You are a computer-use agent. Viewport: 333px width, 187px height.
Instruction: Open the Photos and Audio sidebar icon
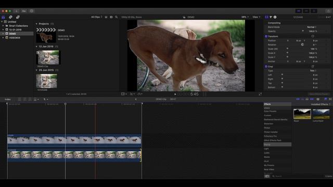pos(10,17)
